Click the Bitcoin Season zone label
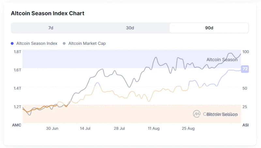 [222, 114]
